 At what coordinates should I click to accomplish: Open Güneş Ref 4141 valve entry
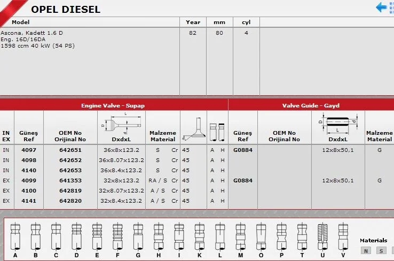point(28,201)
